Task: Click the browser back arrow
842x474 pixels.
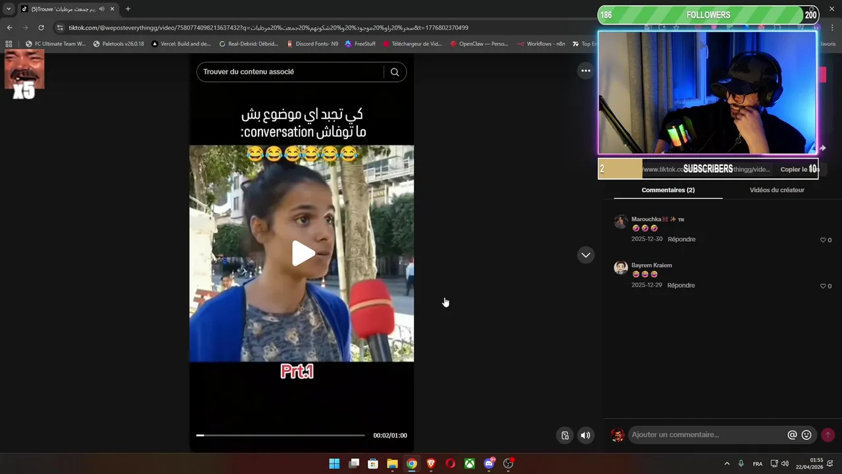Action: [9, 28]
